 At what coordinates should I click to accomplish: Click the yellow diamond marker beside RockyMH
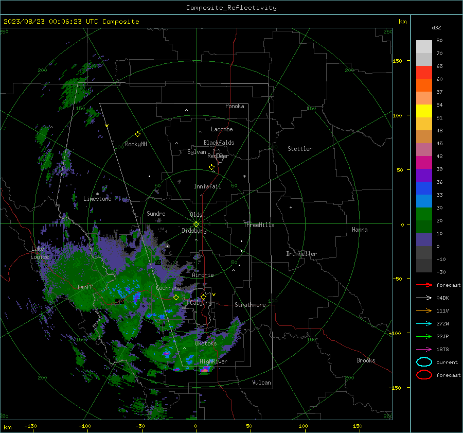(137, 134)
